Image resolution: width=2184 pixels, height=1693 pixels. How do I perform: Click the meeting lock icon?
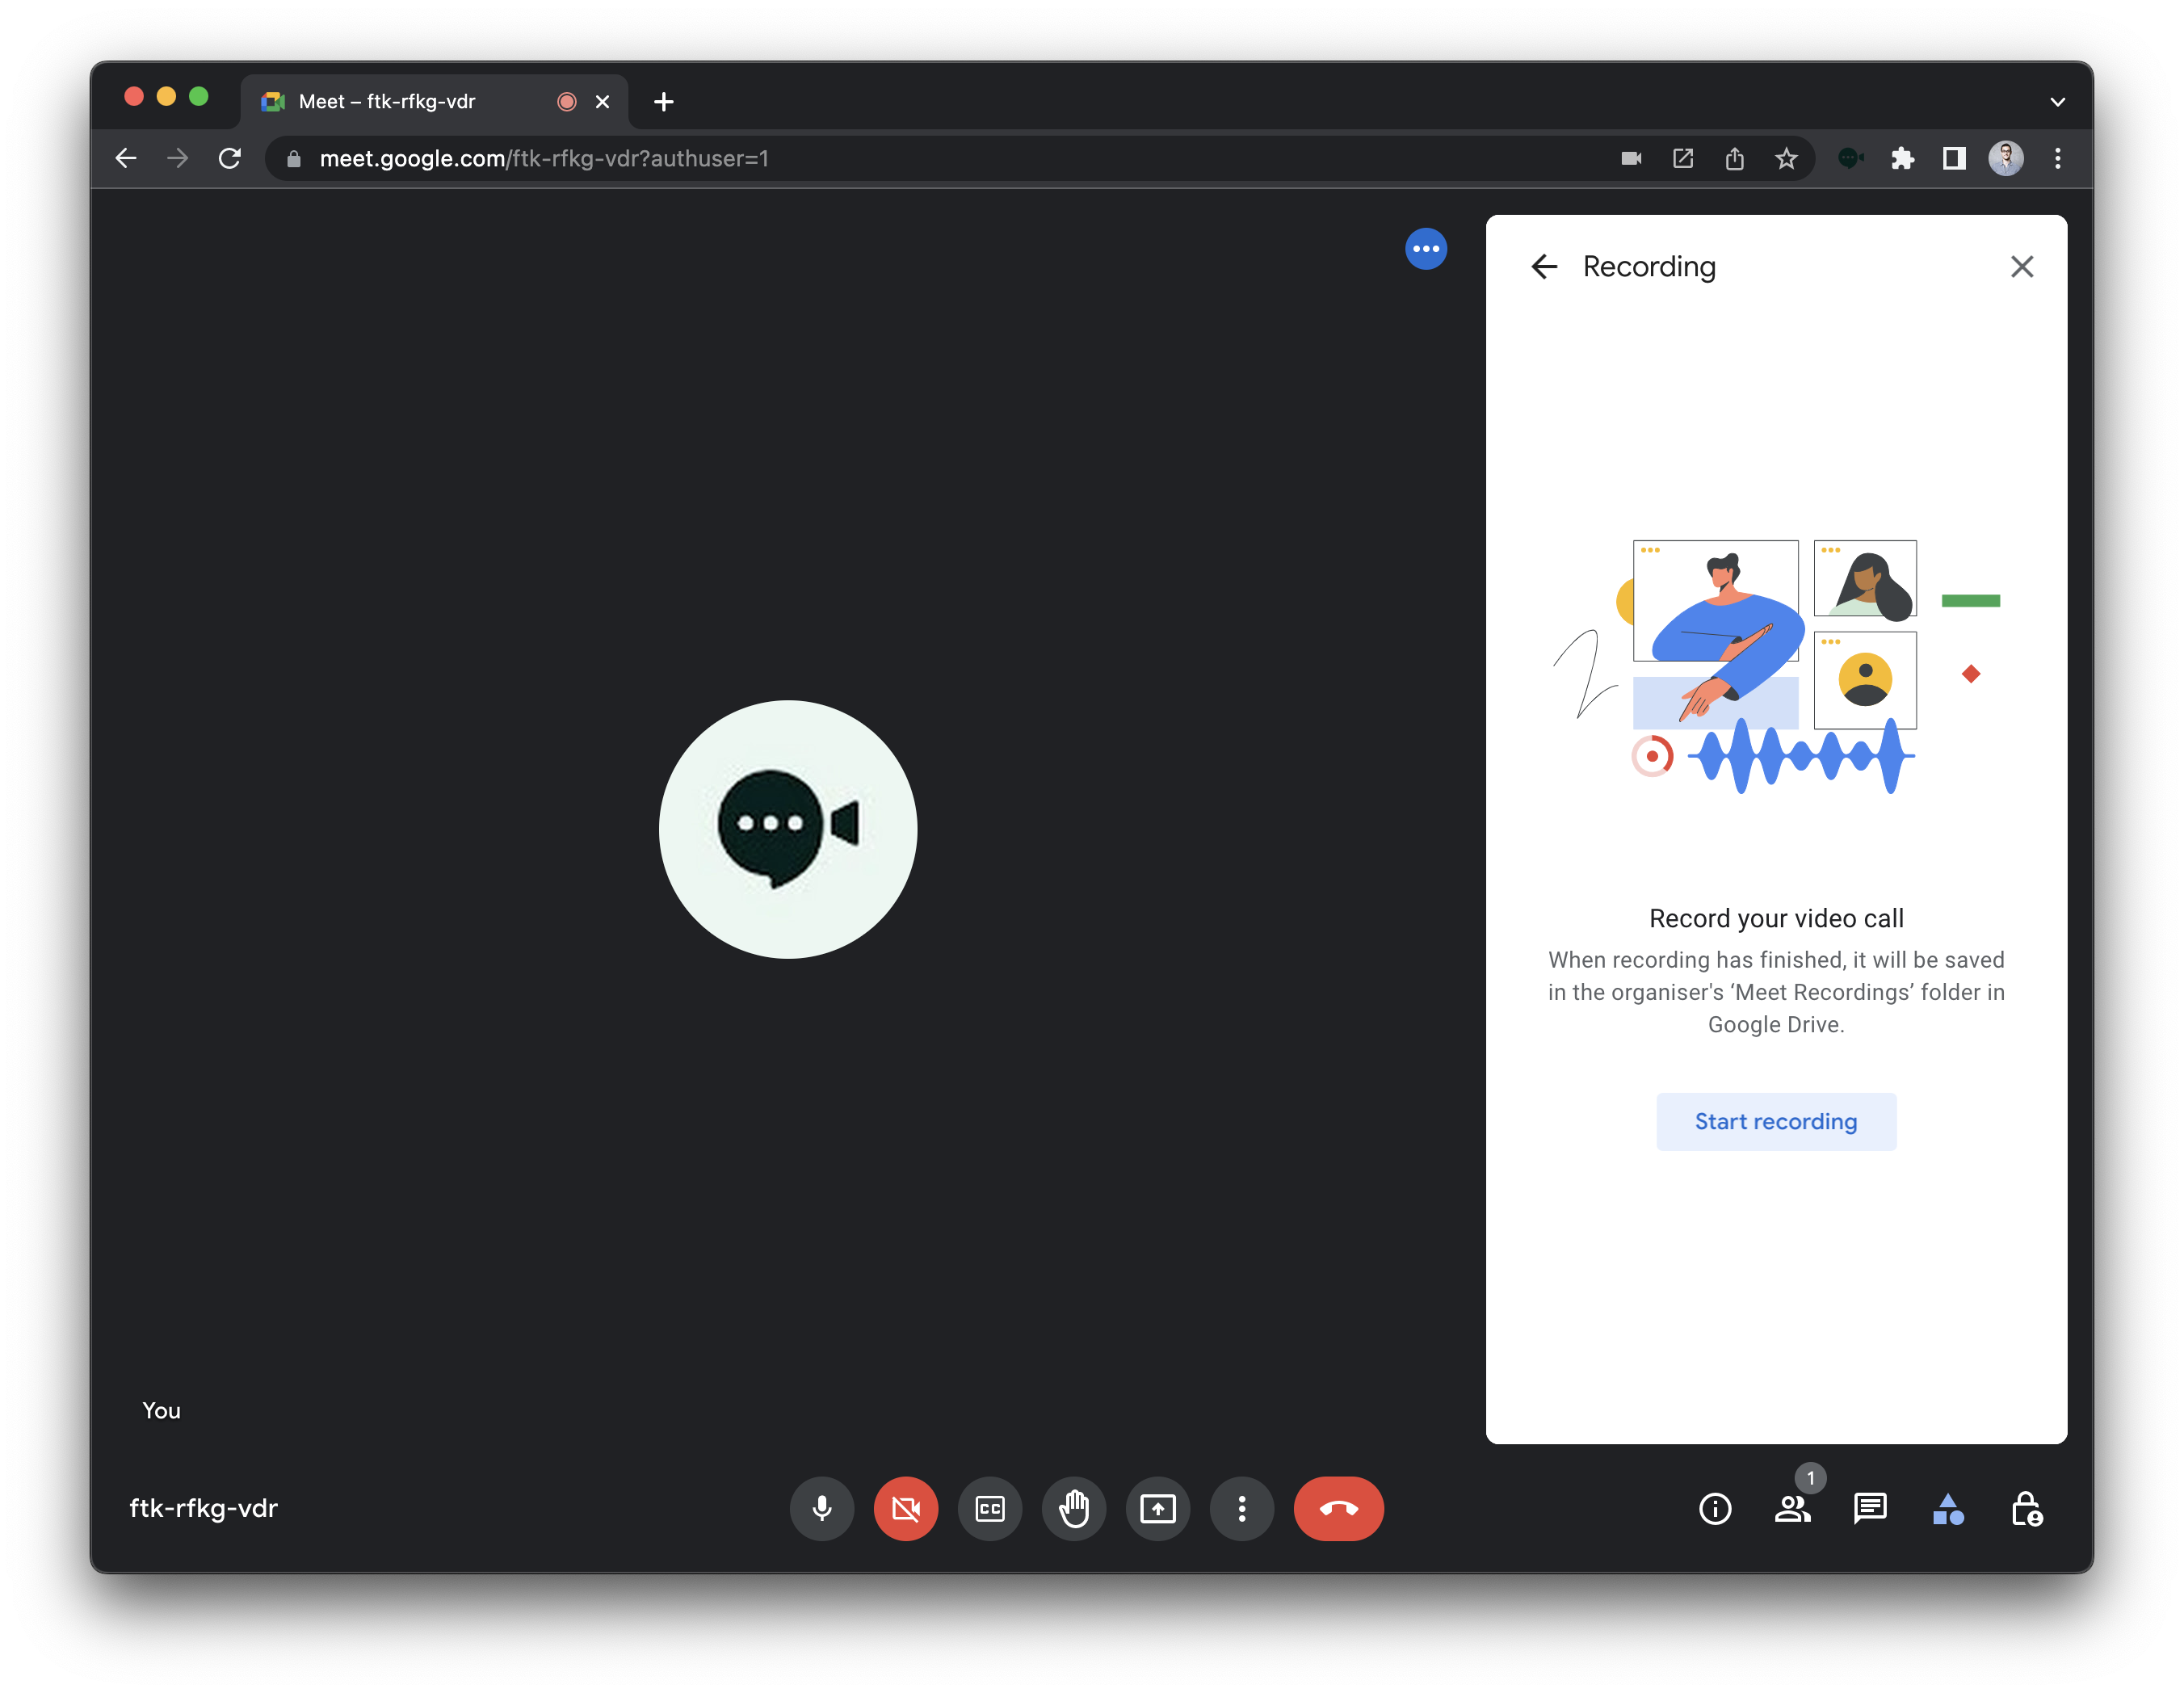pos(2028,1509)
